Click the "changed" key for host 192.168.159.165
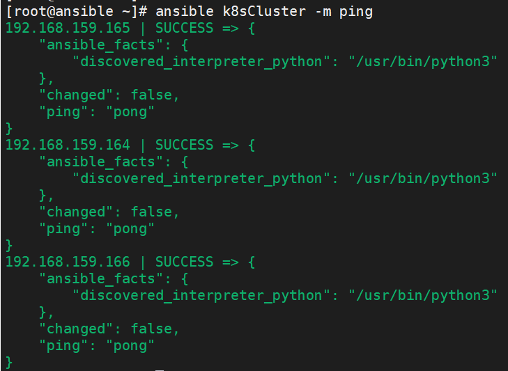508x371 pixels. pos(75,95)
